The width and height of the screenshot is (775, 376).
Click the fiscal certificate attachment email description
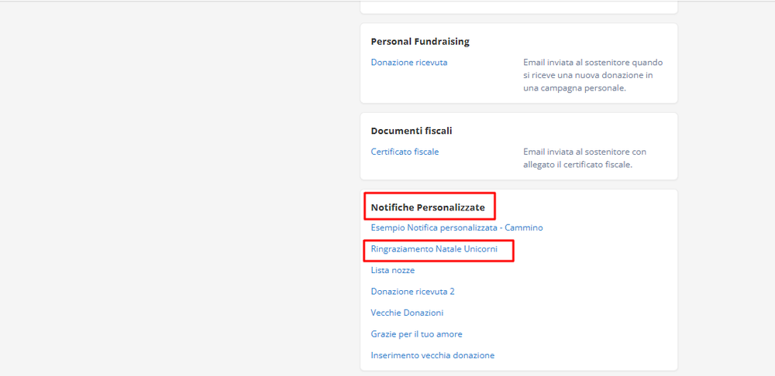click(584, 158)
